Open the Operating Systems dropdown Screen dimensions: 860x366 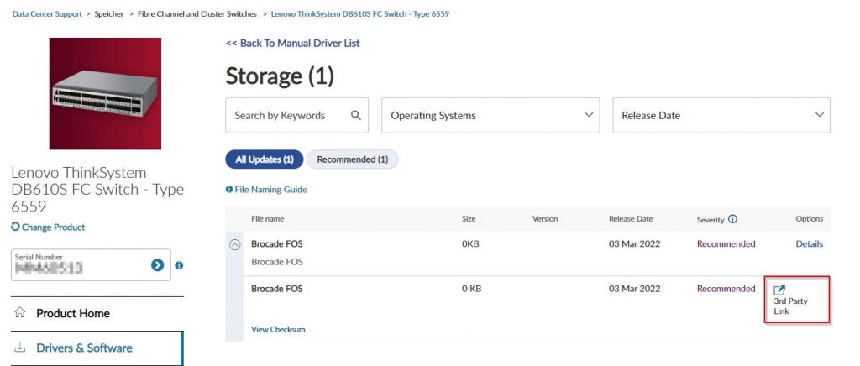click(x=490, y=115)
